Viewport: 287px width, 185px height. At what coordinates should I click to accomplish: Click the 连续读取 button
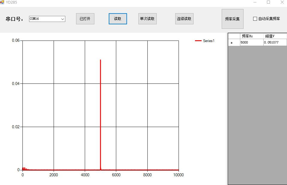click(184, 19)
